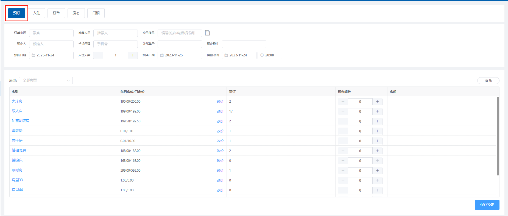Image resolution: width=508 pixels, height=216 pixels.
Task: Open the 订单来源 dropdown
Action: point(51,33)
